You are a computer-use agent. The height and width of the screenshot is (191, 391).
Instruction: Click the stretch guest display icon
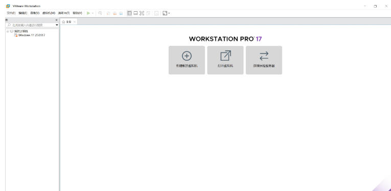[x=165, y=13]
